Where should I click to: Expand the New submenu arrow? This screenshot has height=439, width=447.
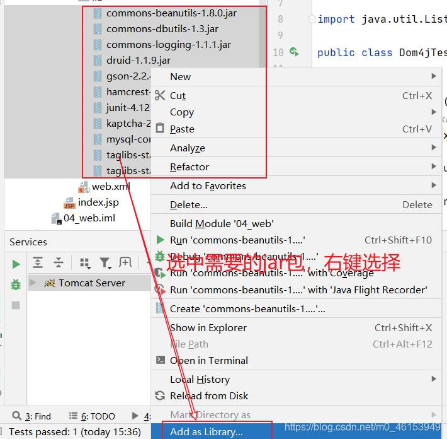(434, 76)
